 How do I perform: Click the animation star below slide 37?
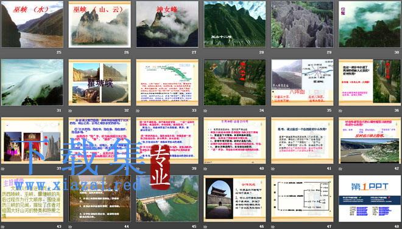3,169
